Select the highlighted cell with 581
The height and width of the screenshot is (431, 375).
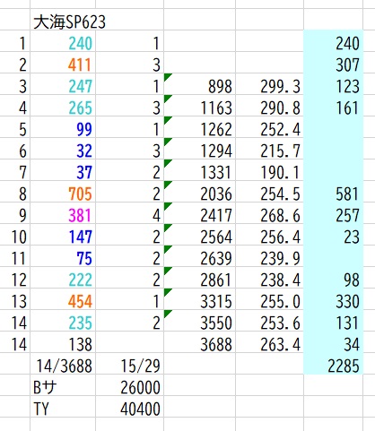[333, 194]
